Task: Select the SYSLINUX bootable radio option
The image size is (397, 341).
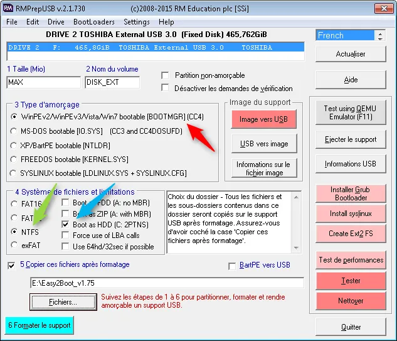Action: click(13, 173)
